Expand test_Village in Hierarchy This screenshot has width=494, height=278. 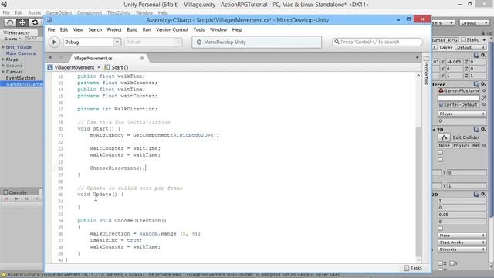tap(3, 47)
